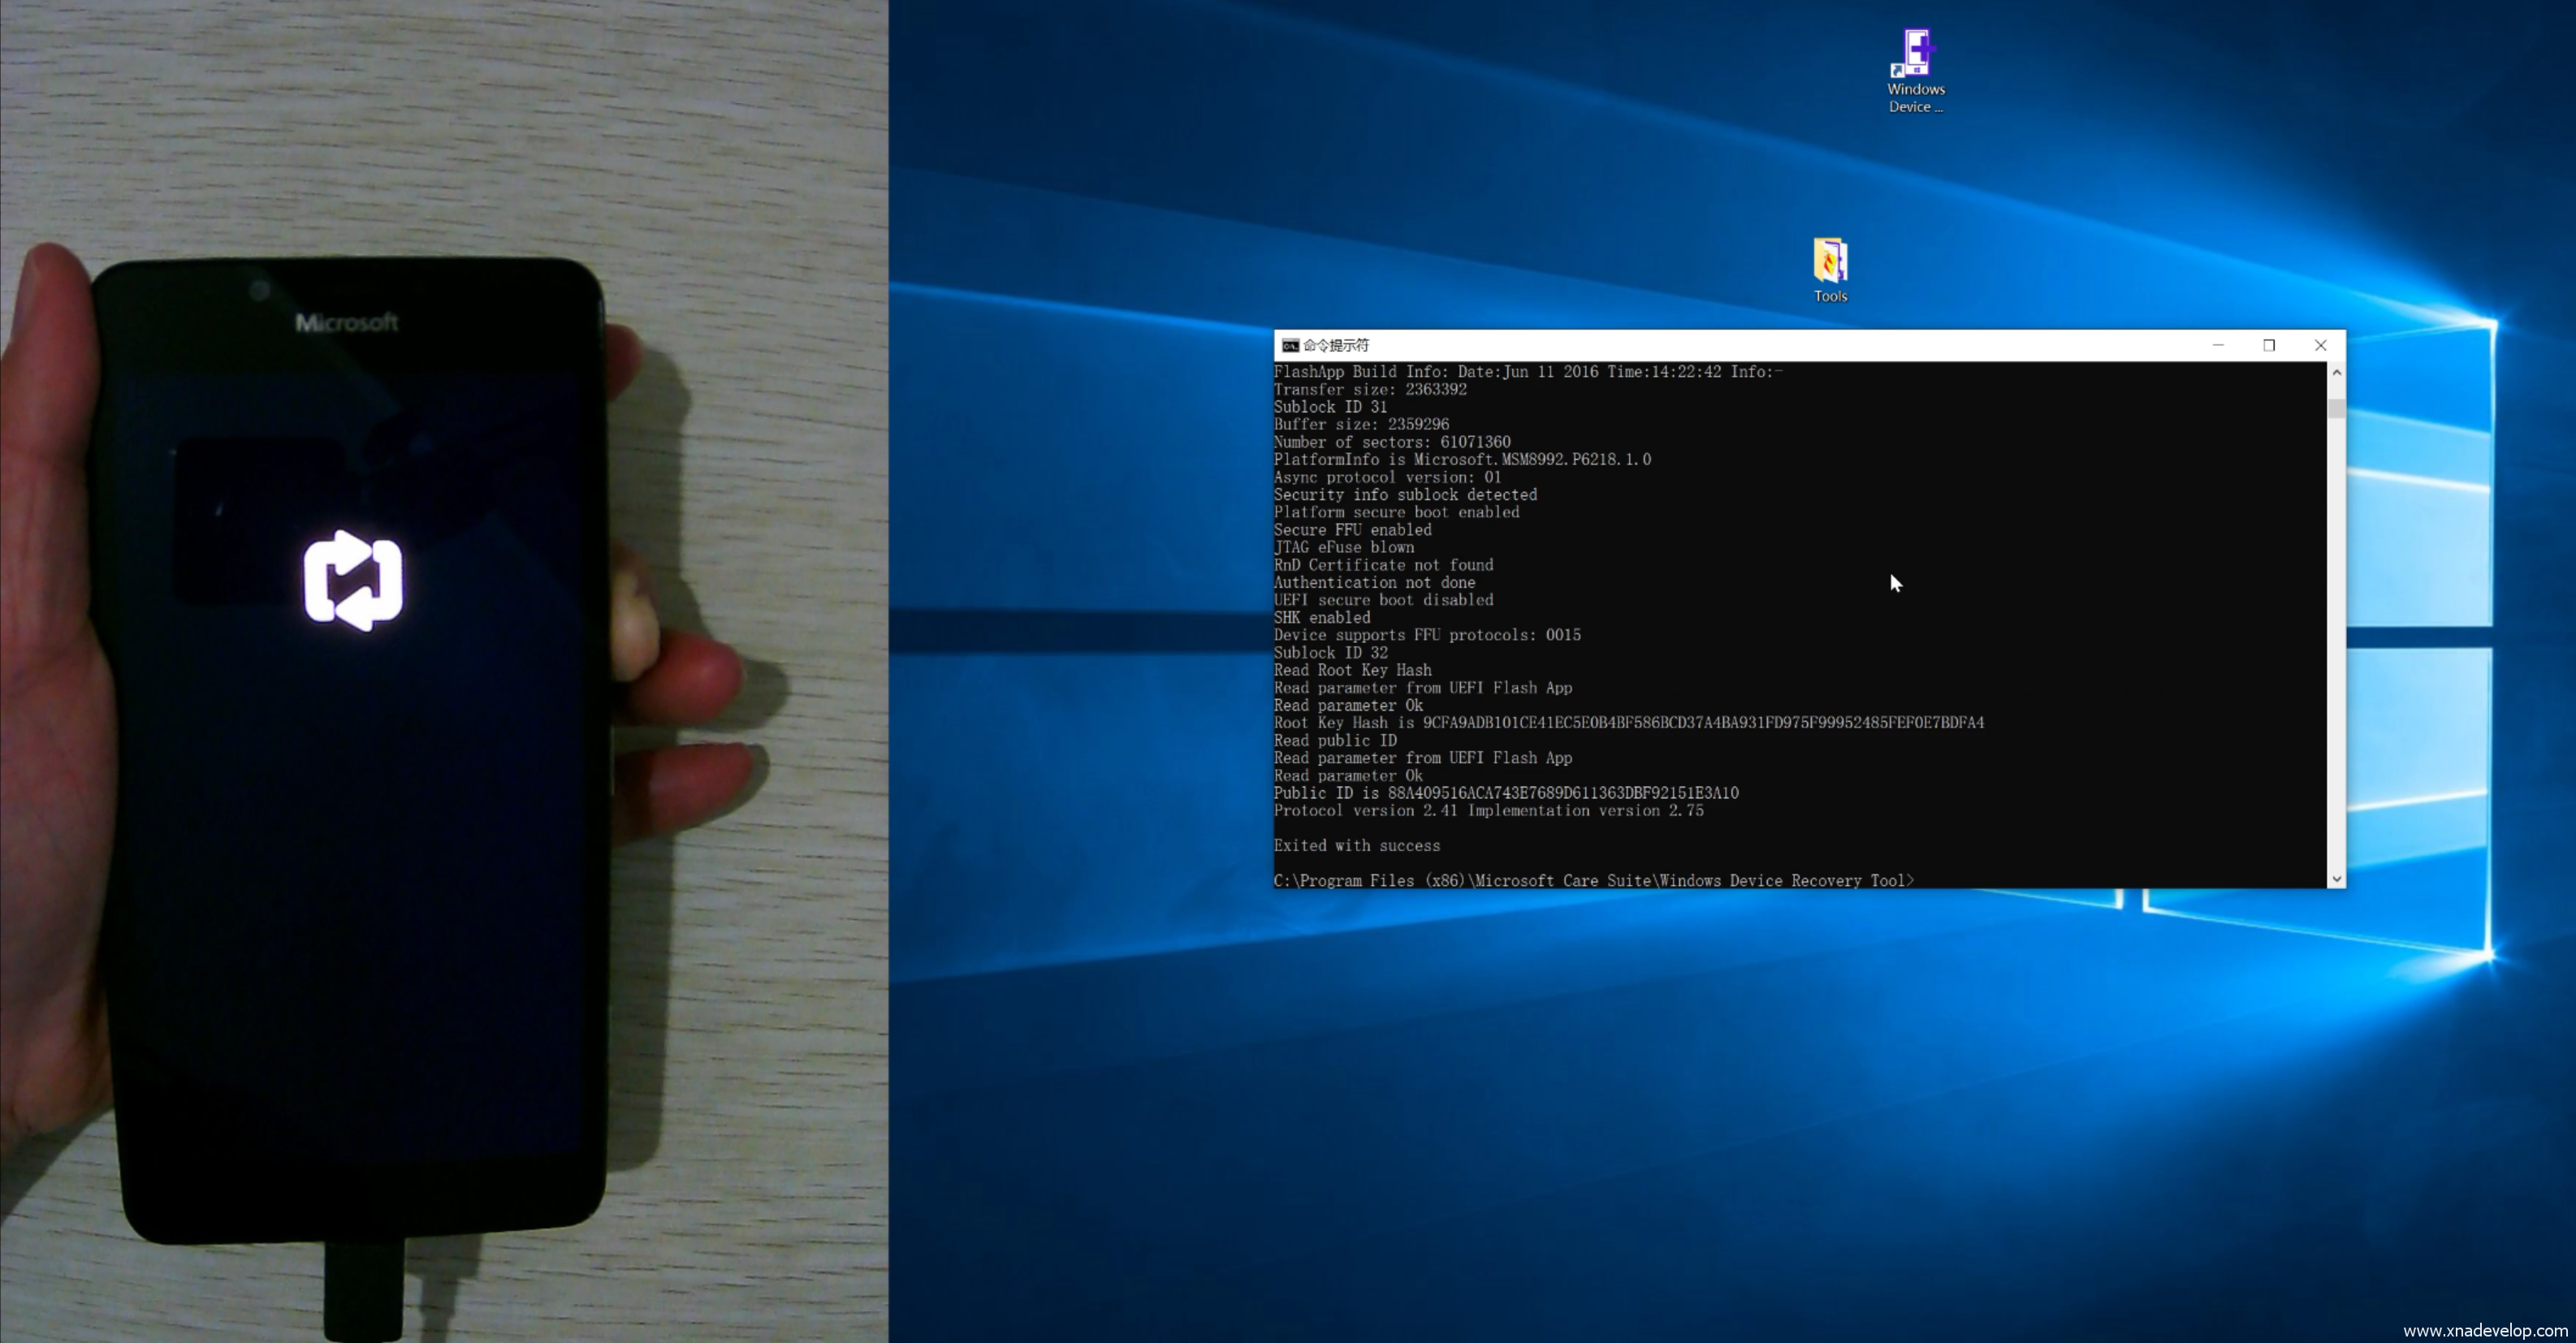2576x1343 pixels.
Task: Click the flash mode arrows icon on the phone
Action: (353, 581)
